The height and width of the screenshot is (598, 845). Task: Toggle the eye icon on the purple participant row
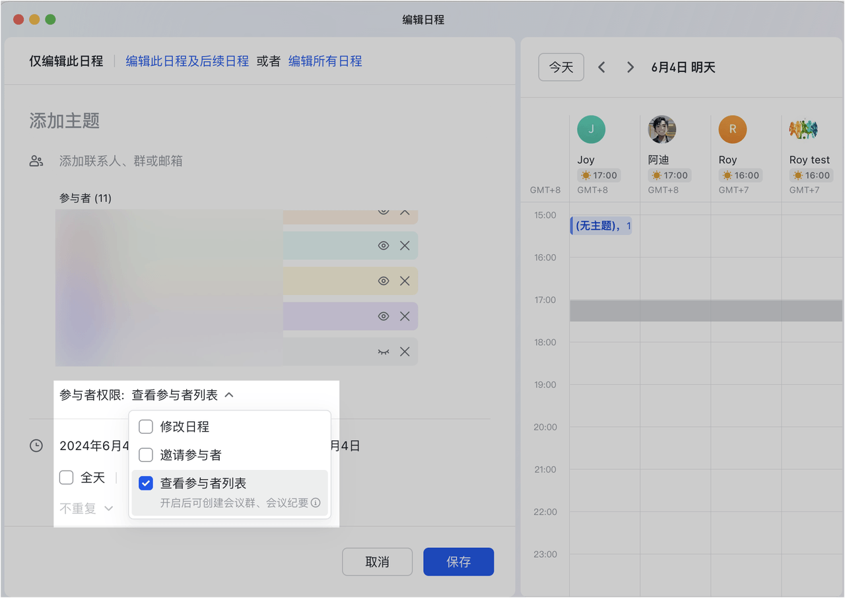pos(384,316)
